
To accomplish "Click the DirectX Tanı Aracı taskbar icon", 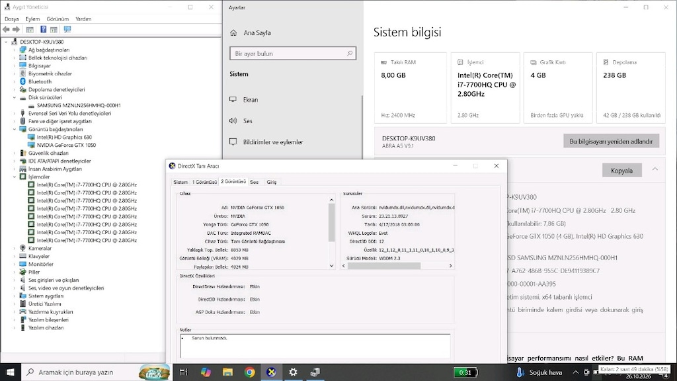I will (271, 372).
